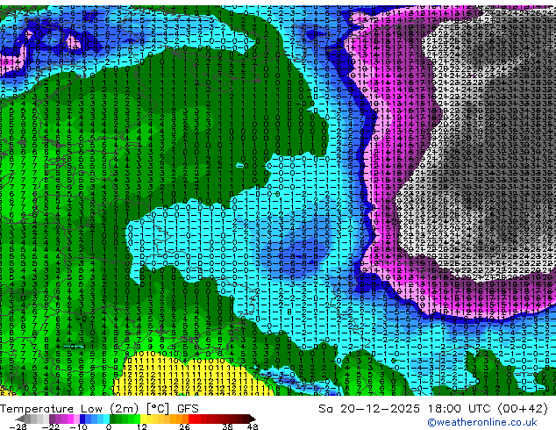This screenshot has height=430, width=556.
Task: Click the '-10' legend label
Action: click(x=78, y=426)
